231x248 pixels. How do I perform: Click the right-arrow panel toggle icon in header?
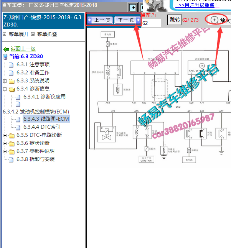click(x=133, y=7)
